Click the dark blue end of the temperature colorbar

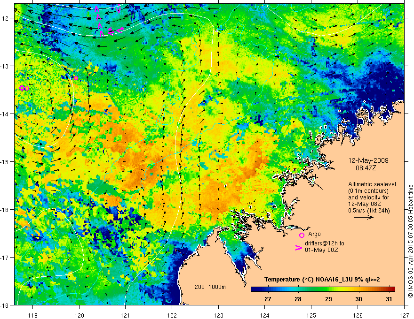click(x=255, y=289)
